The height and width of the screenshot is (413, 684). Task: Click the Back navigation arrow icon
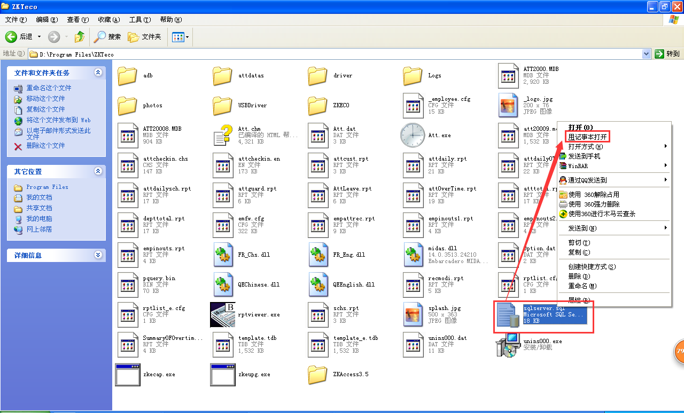(11, 37)
